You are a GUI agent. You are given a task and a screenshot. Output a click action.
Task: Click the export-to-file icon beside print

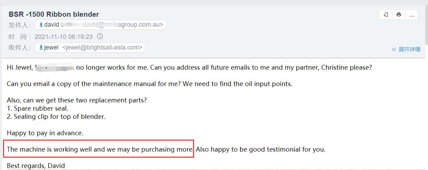tap(386, 15)
